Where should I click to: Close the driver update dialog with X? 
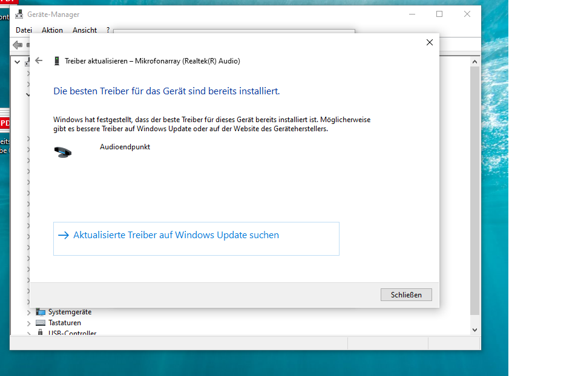430,42
